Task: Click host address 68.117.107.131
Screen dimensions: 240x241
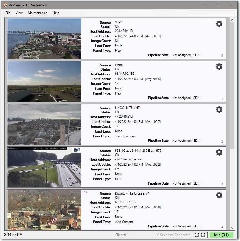Action: pos(125,202)
